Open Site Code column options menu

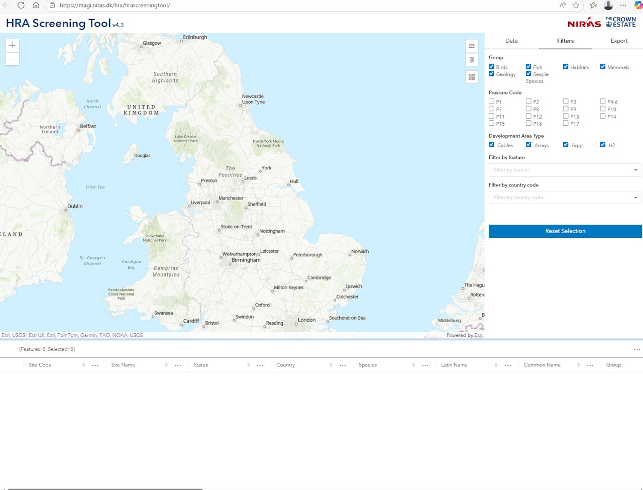coord(95,365)
